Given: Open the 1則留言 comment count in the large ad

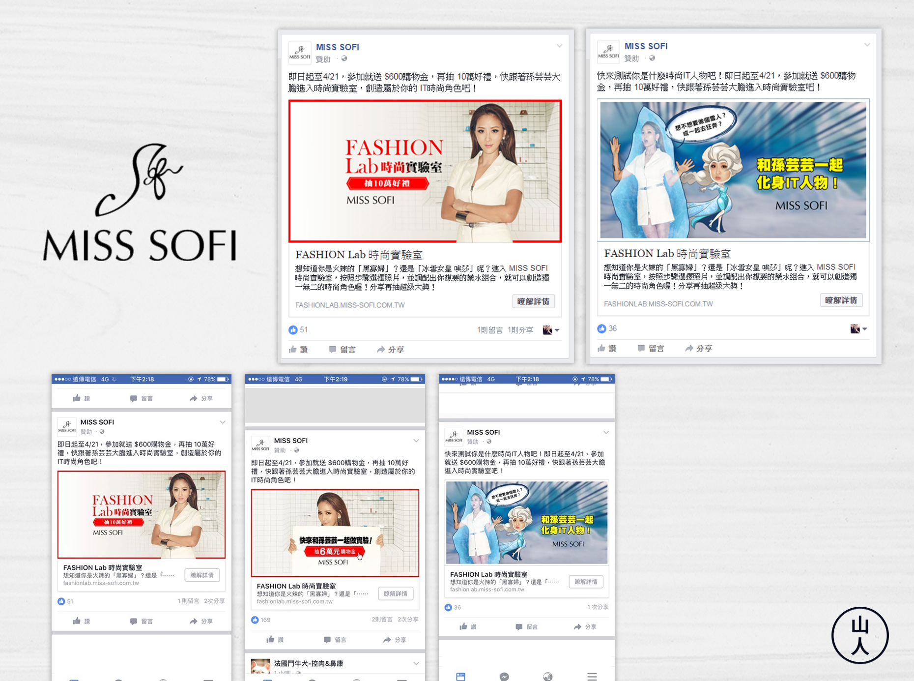Looking at the screenshot, I should [490, 330].
